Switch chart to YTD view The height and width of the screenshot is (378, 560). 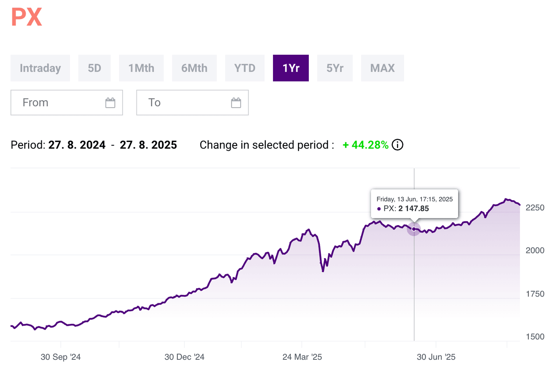click(245, 68)
